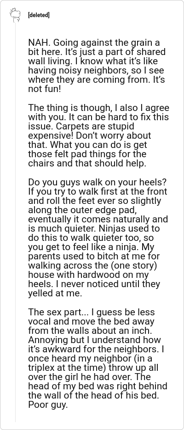Open the [deleted] username profile
This screenshot has height=430, width=184.
point(39,15)
